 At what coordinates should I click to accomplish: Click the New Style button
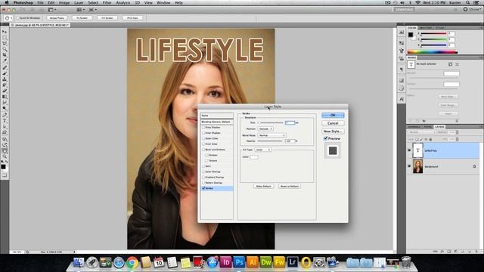point(333,131)
